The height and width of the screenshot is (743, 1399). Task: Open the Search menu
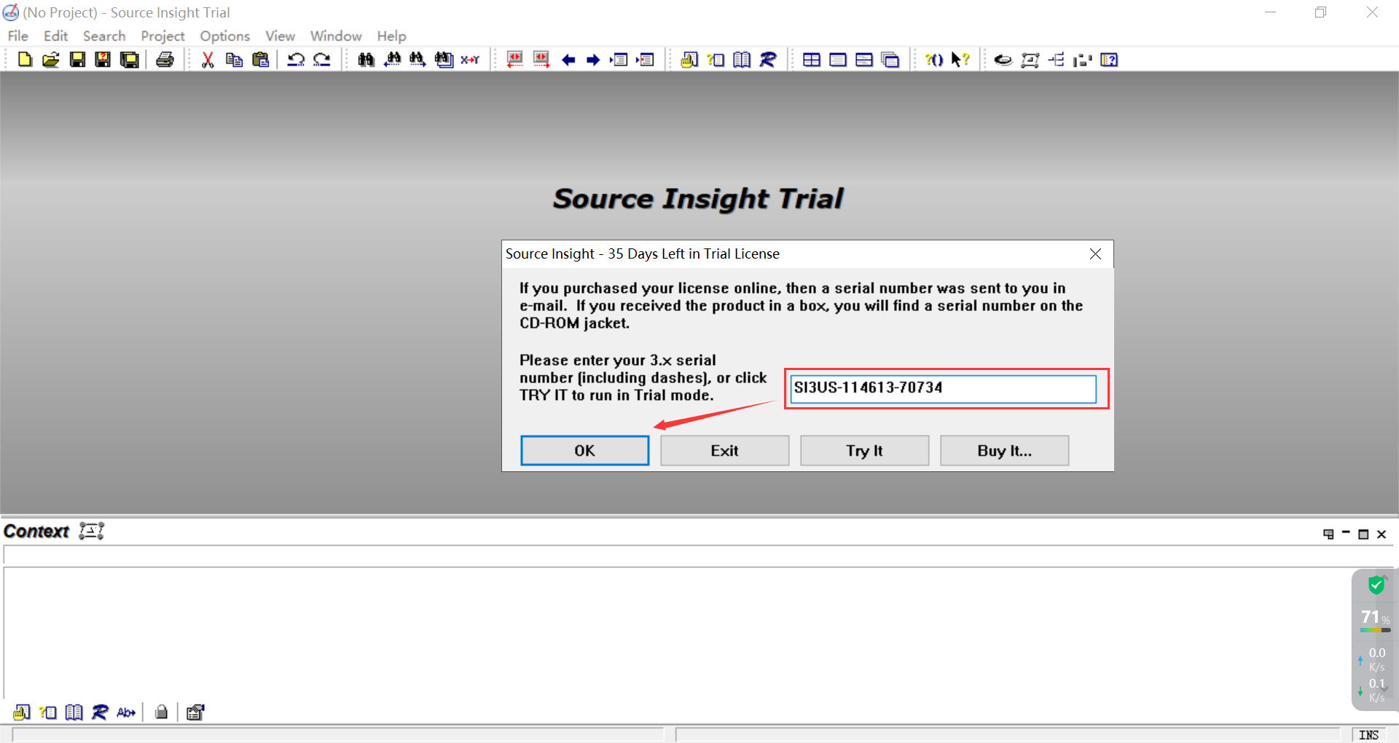(104, 36)
